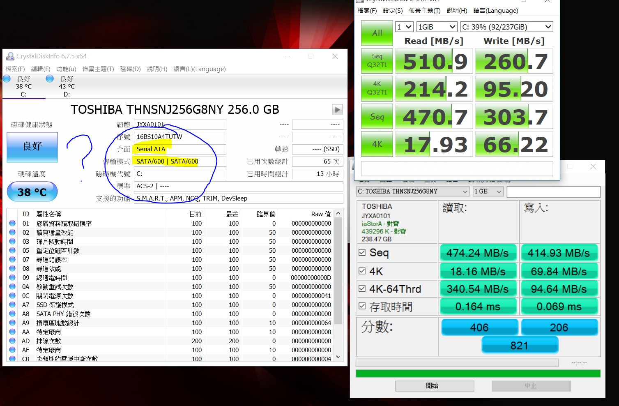Run the Seq Q32T1 benchmark
Image resolution: width=619 pixels, height=406 pixels.
(x=377, y=61)
